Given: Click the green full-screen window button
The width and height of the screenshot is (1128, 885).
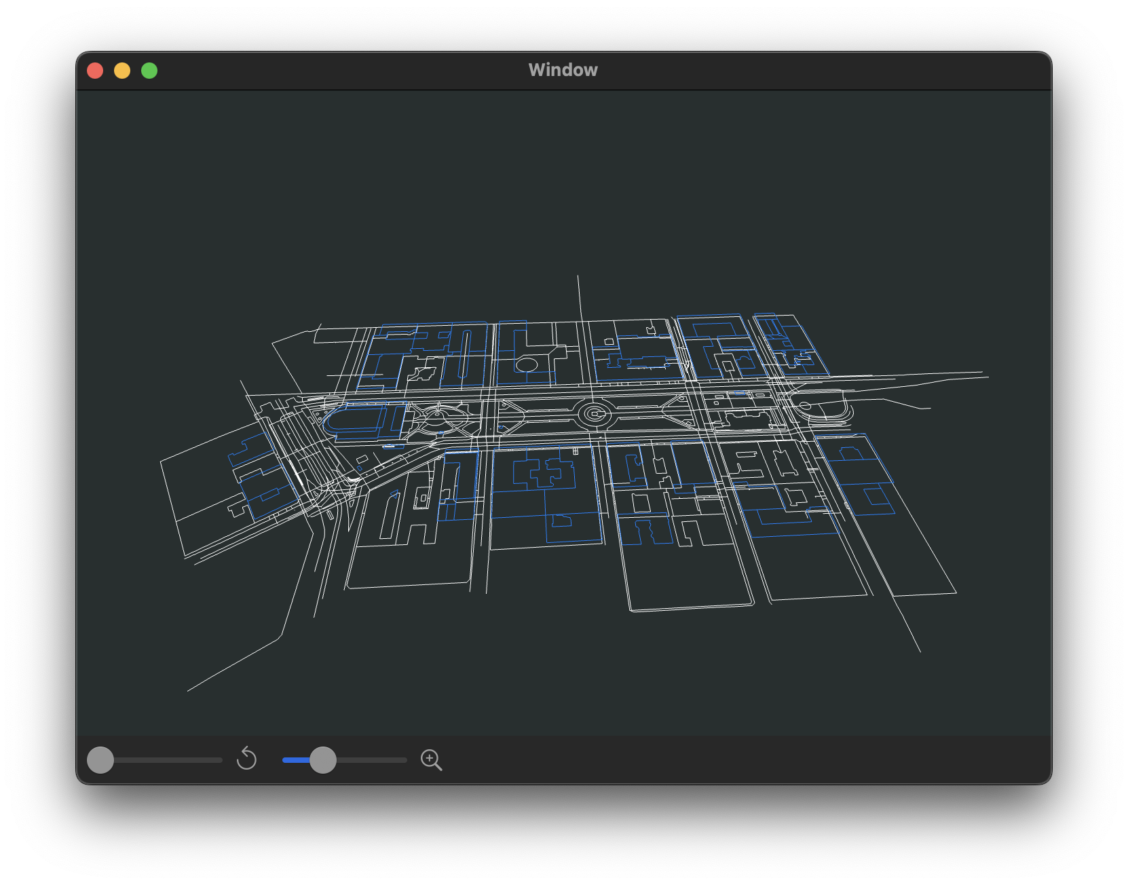Looking at the screenshot, I should click(149, 71).
